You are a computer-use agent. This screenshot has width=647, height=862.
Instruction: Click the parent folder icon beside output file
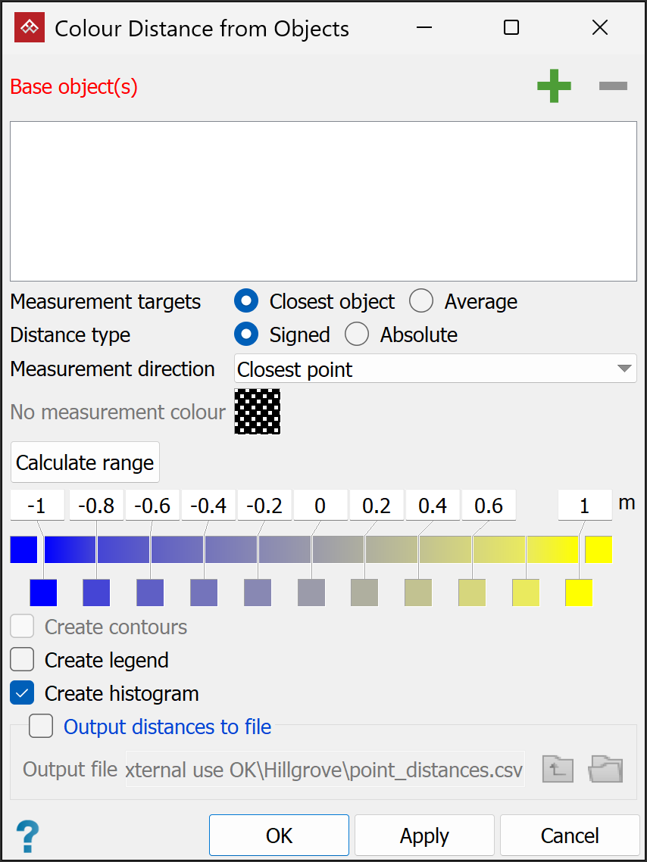(558, 769)
